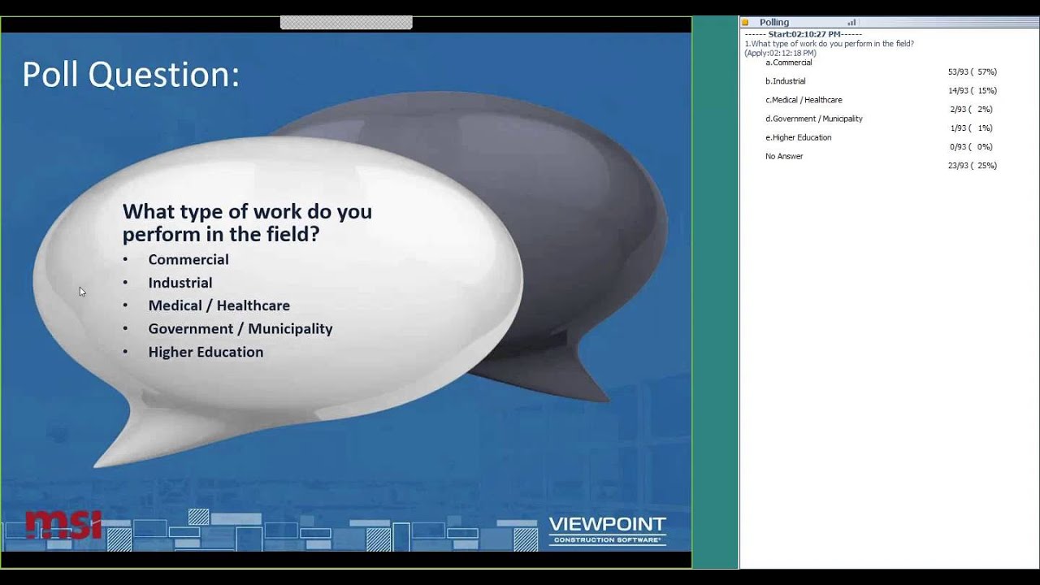
Task: Click the 'Industrial' bullet on the slide
Action: [180, 283]
